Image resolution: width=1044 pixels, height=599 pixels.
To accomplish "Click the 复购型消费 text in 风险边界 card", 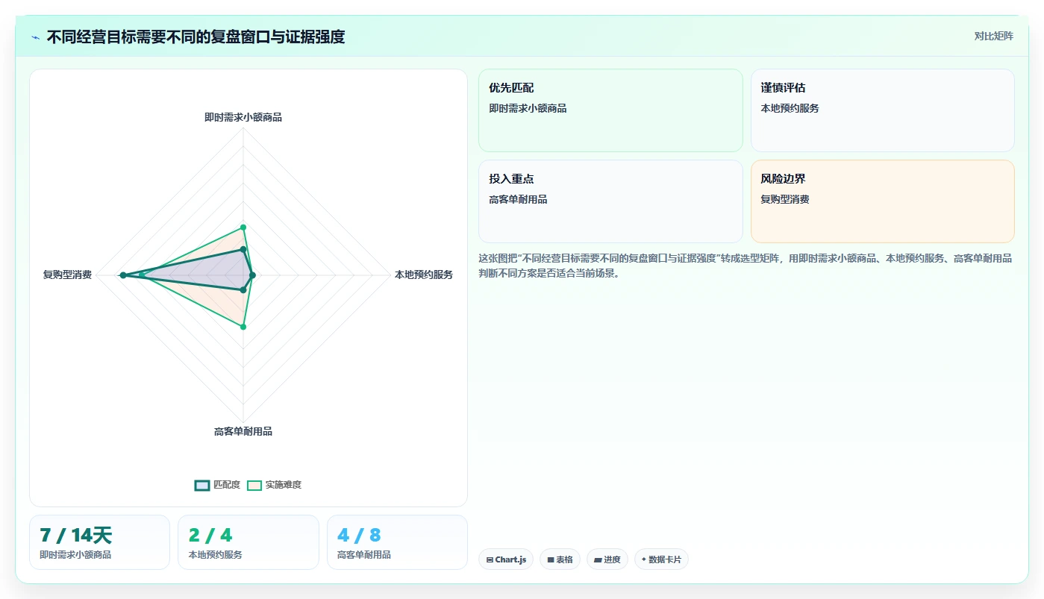I will [x=785, y=199].
